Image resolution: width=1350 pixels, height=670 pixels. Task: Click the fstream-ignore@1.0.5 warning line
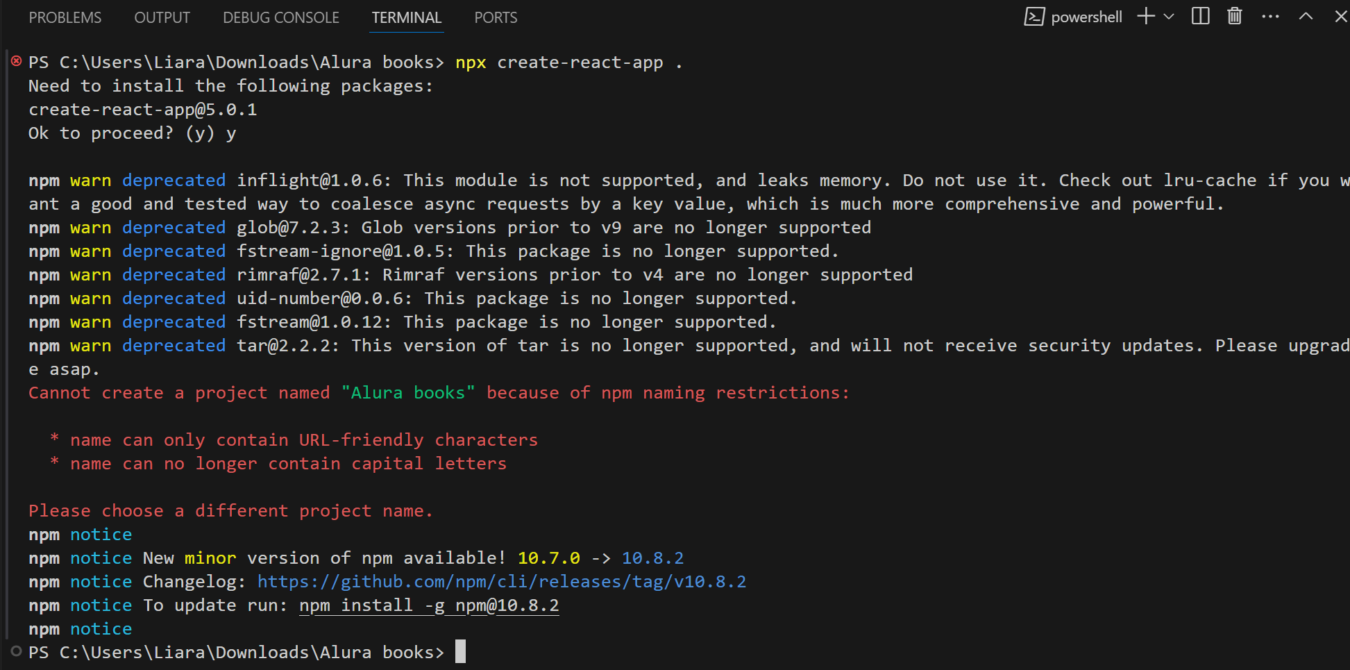[x=434, y=251]
